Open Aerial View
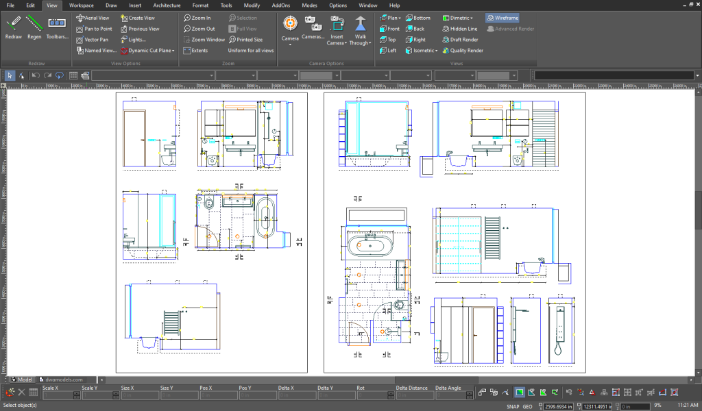702x411 pixels. pyautogui.click(x=93, y=18)
